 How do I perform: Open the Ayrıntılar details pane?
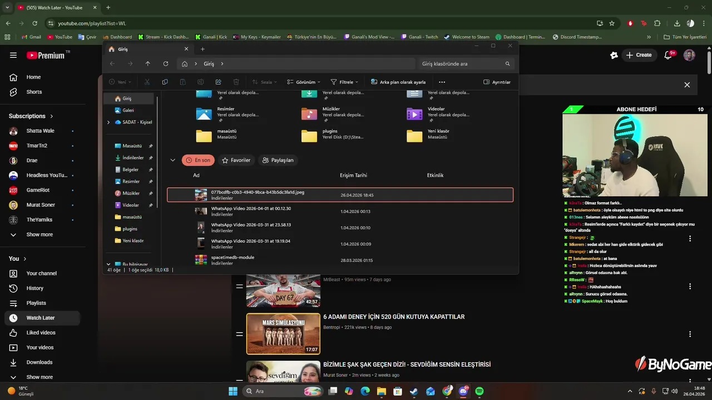tap(497, 82)
